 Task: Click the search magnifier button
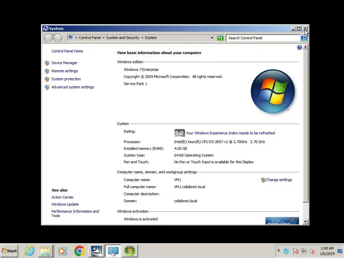[x=304, y=38]
